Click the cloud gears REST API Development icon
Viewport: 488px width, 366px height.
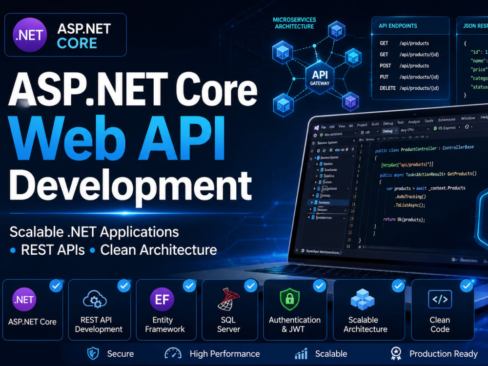pos(95,299)
